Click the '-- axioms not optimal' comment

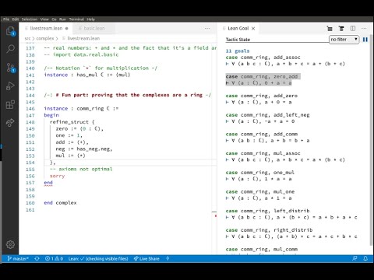tap(81, 169)
